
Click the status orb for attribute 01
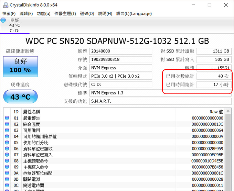click(x=7, y=118)
